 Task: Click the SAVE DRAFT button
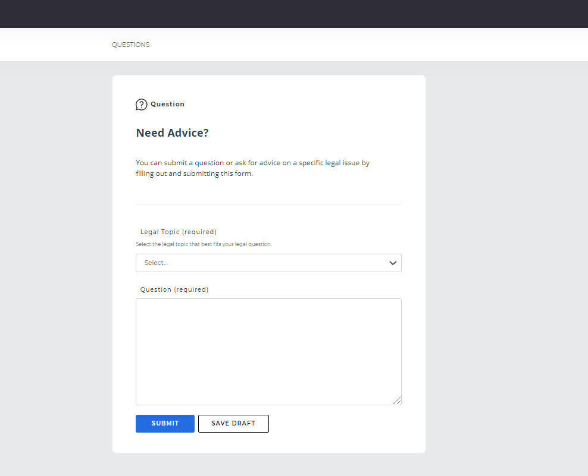[233, 424]
